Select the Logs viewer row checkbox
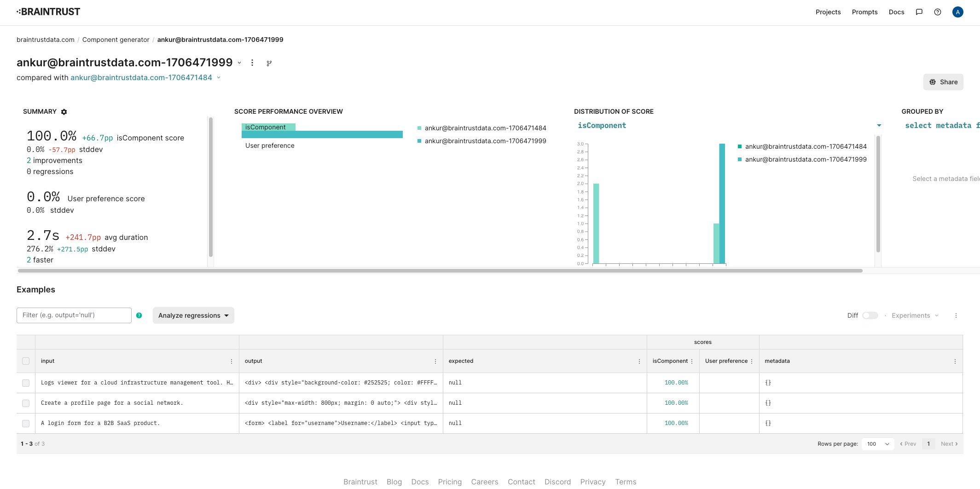The width and height of the screenshot is (980, 489). click(26, 383)
